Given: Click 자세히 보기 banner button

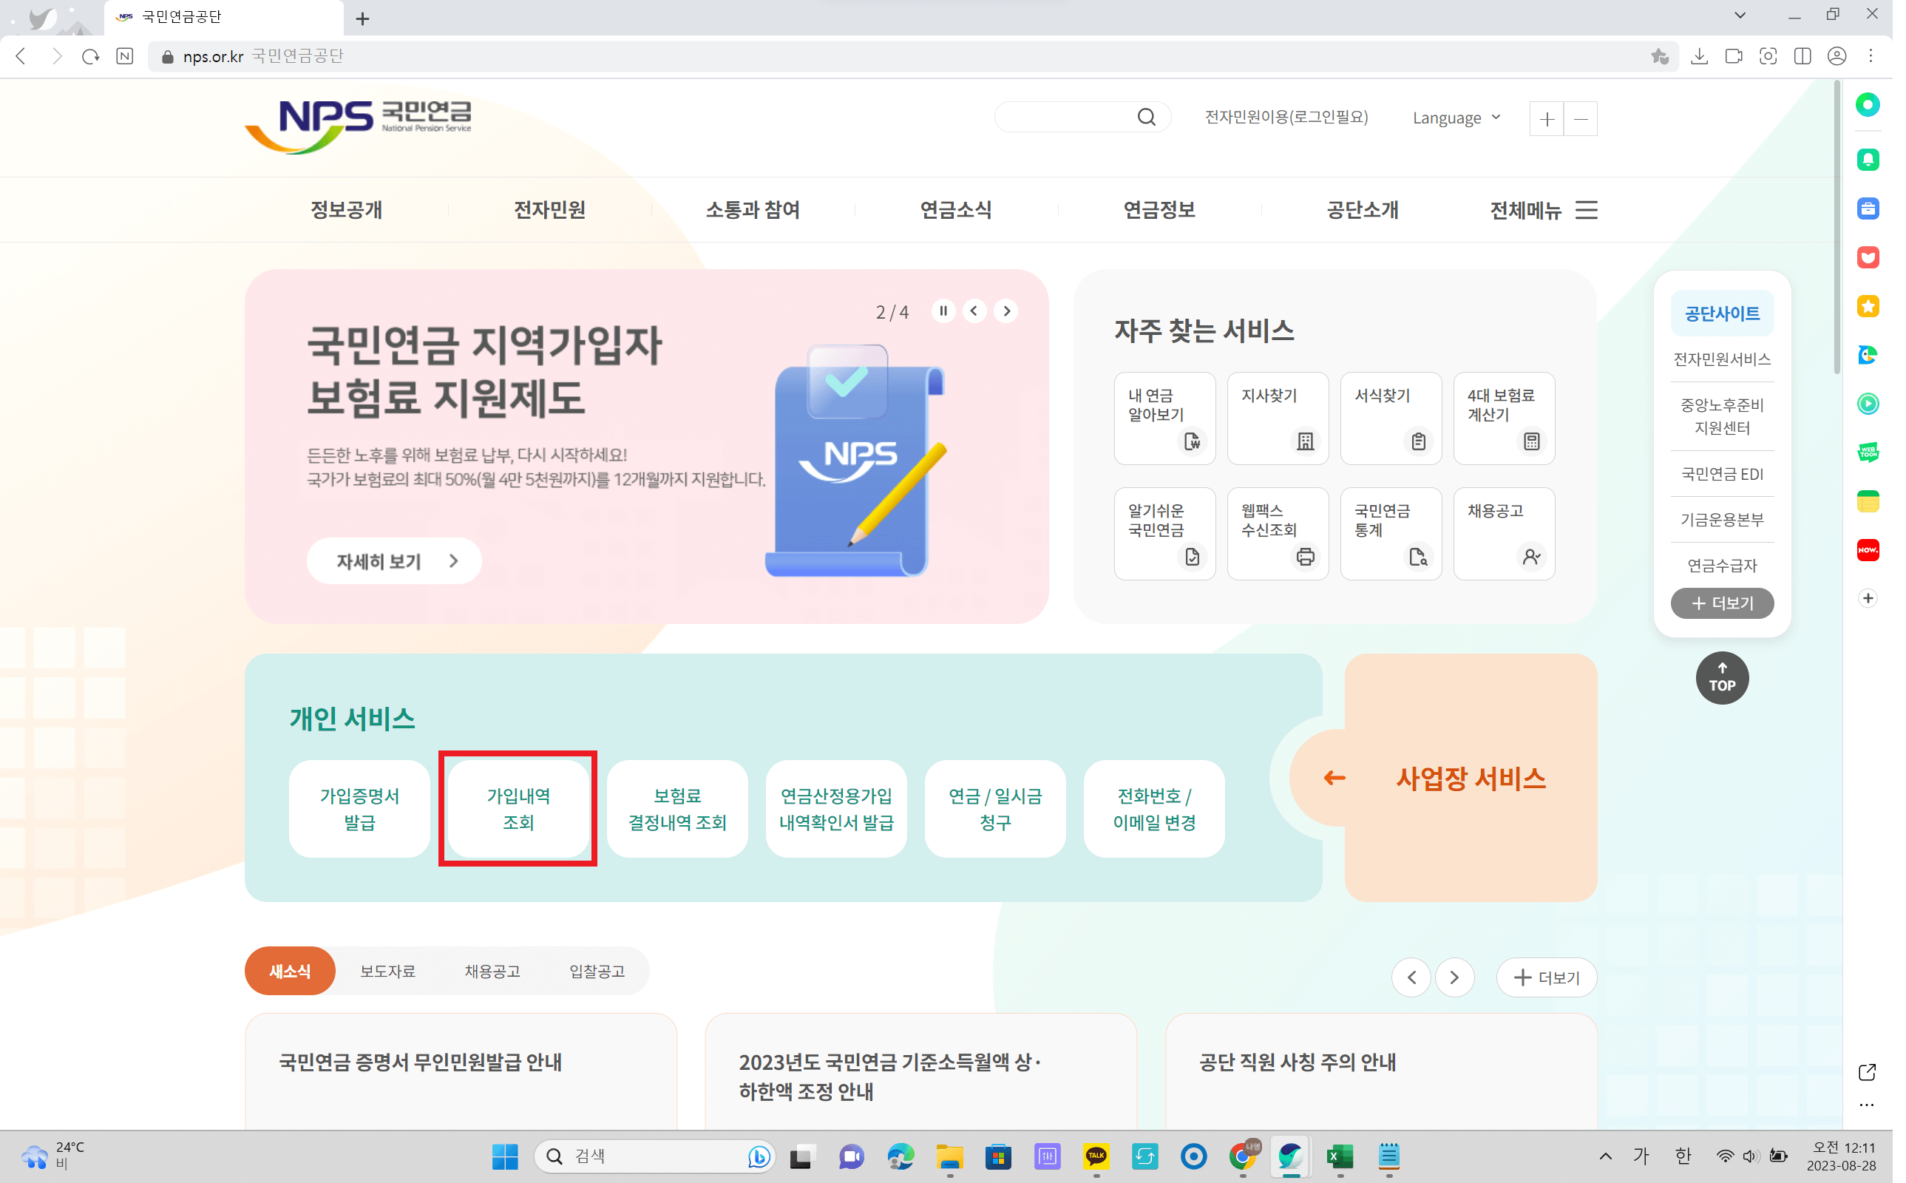Looking at the screenshot, I should click(394, 561).
